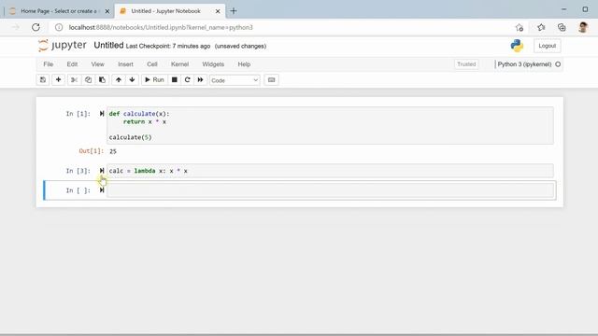Open the command palette keyboard icon

pos(271,80)
